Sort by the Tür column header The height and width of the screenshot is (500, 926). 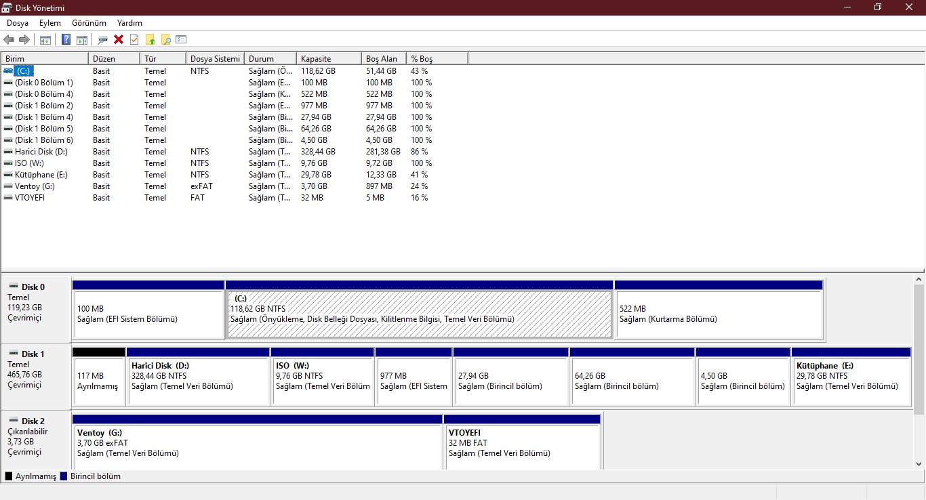[x=163, y=59]
